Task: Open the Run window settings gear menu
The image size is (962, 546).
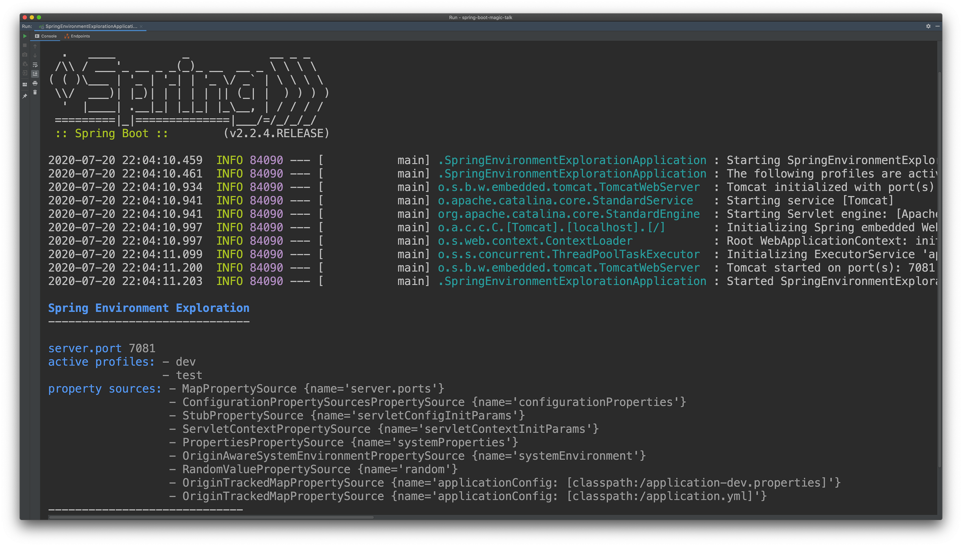Action: [929, 26]
